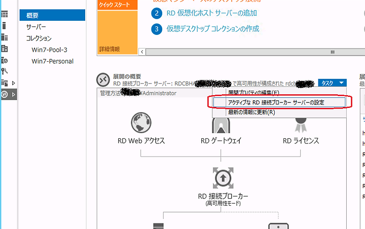Click RD 仮想化ホスト サーバーの追加 link

coord(211,13)
